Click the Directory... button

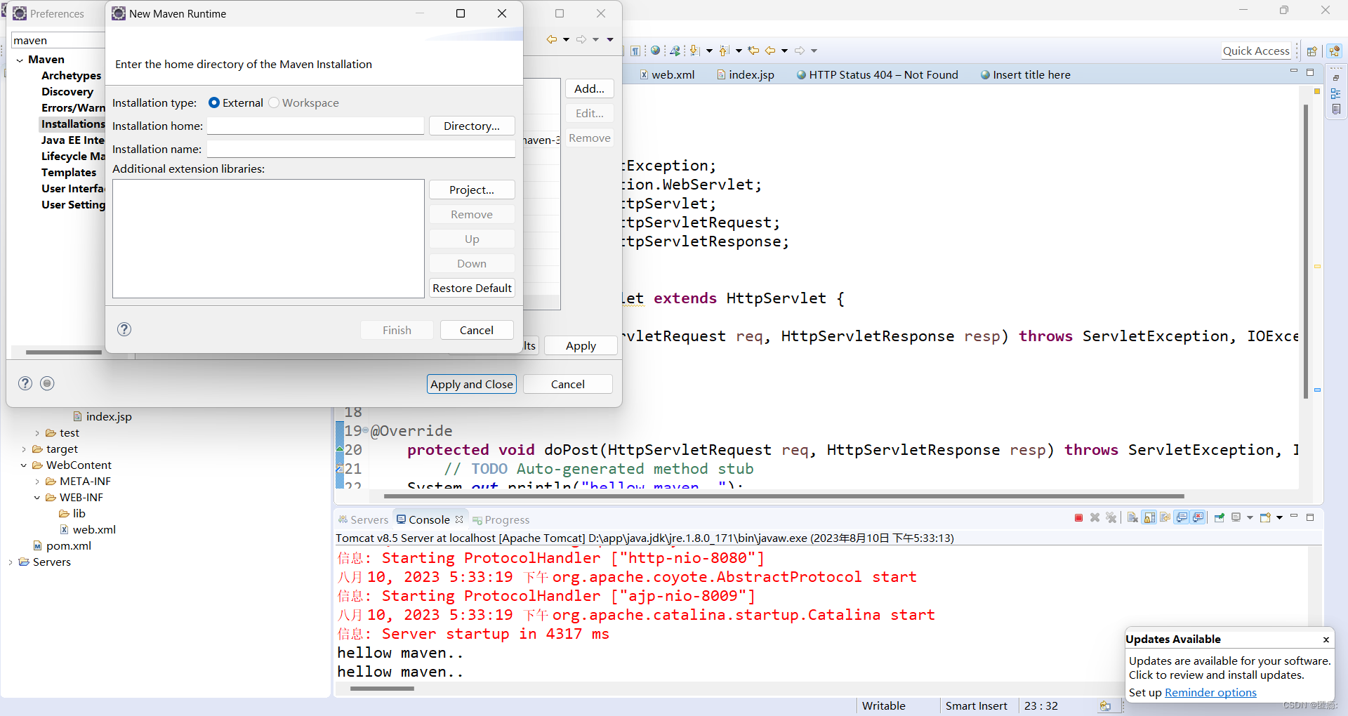click(472, 126)
